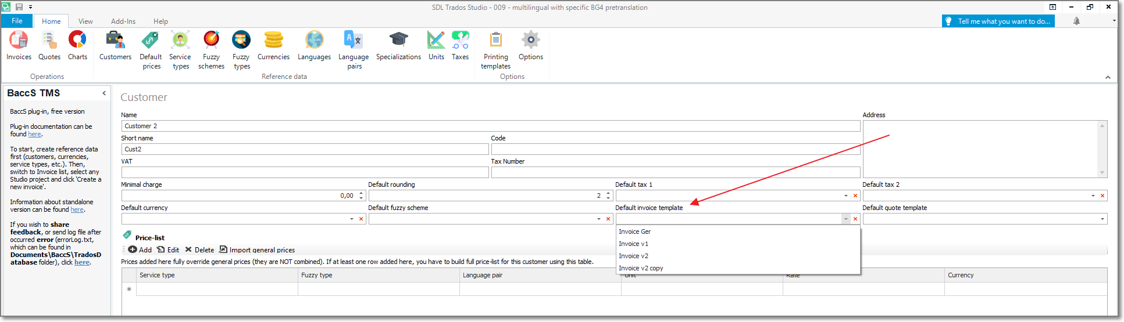Expand the Default currency dropdown
This screenshot has width=1124, height=322.
(x=352, y=219)
